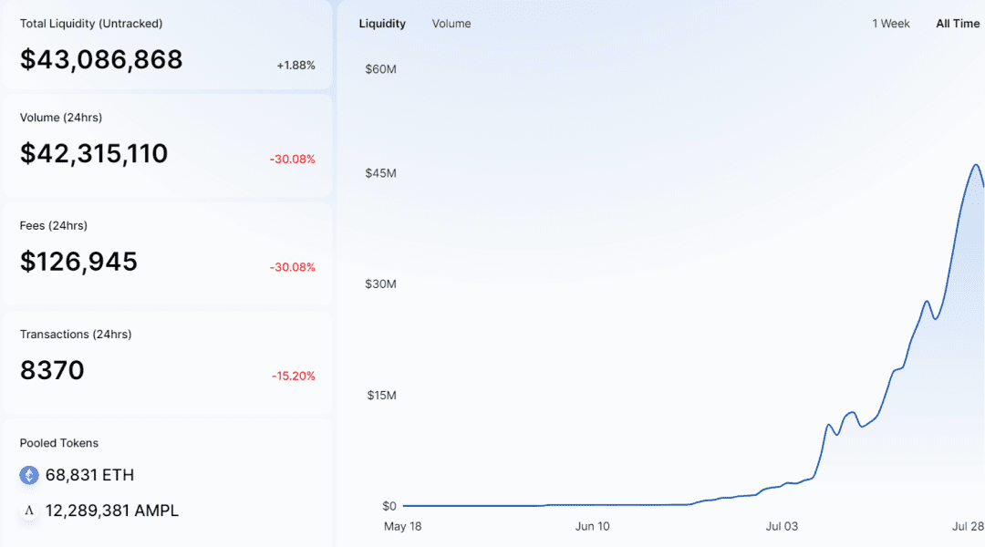Open the 12,289,381 AMPL pooled token link
985x547 pixels.
tap(112, 511)
